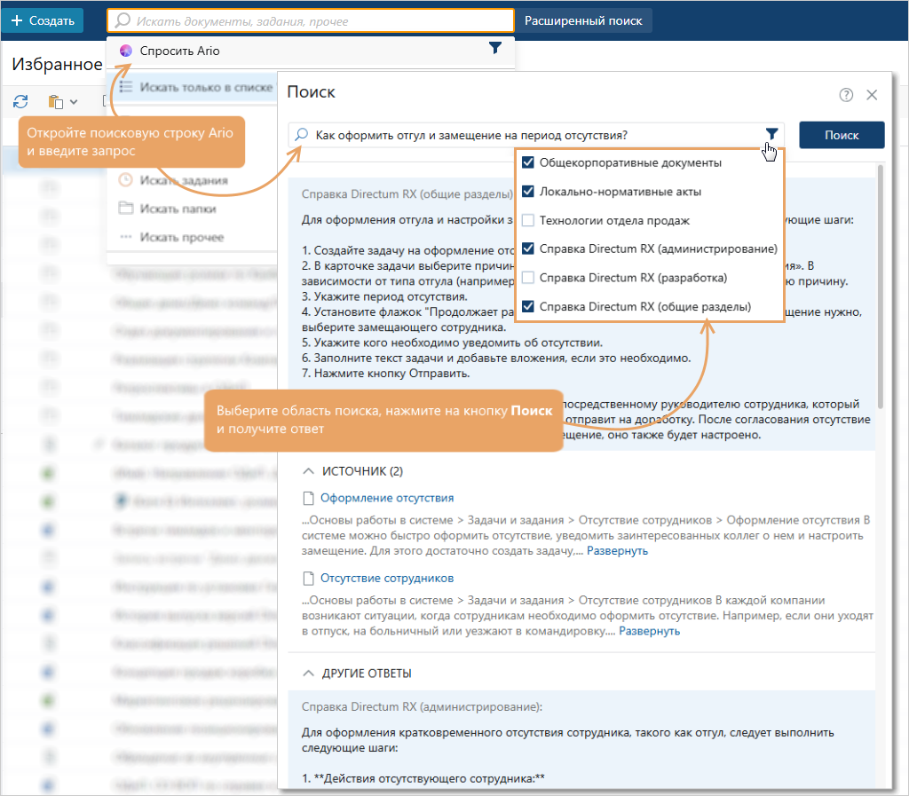The image size is (909, 796).
Task: Expand Развернуть for Оформление отсутствия
Action: pyautogui.click(x=617, y=551)
